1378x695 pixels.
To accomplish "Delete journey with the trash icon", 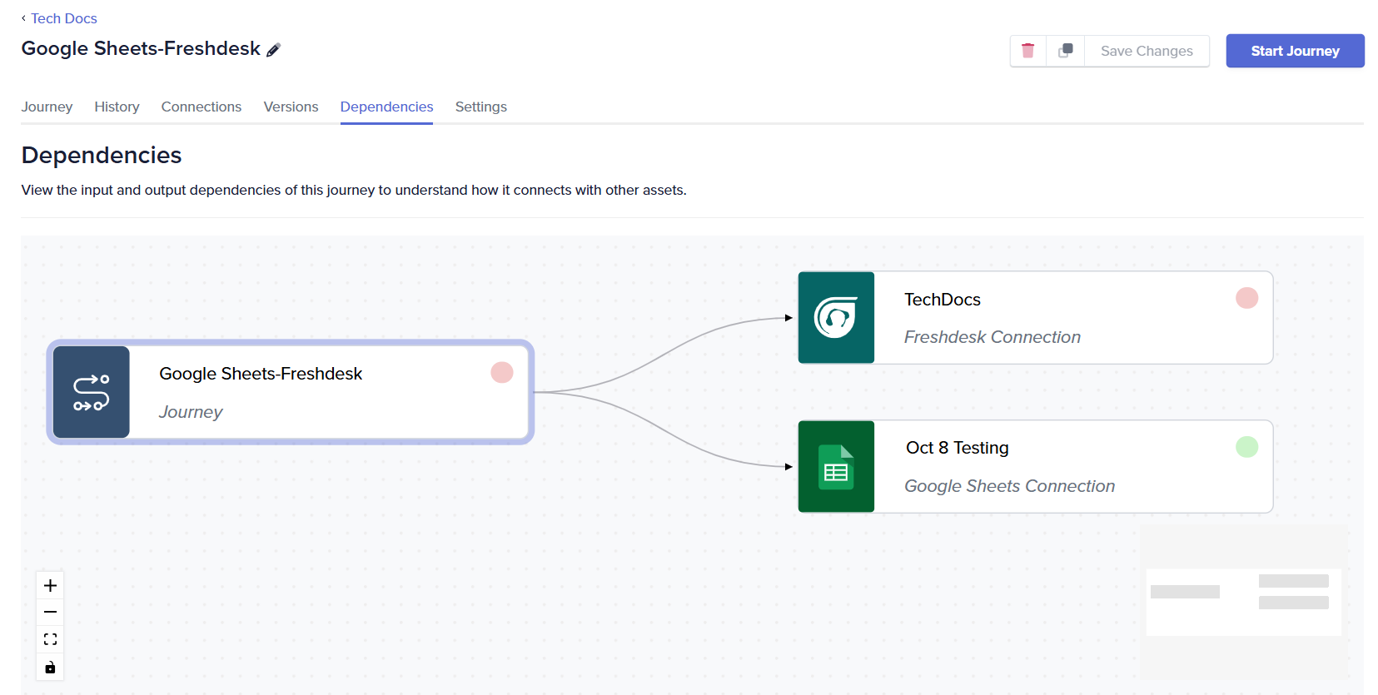I will (1027, 51).
